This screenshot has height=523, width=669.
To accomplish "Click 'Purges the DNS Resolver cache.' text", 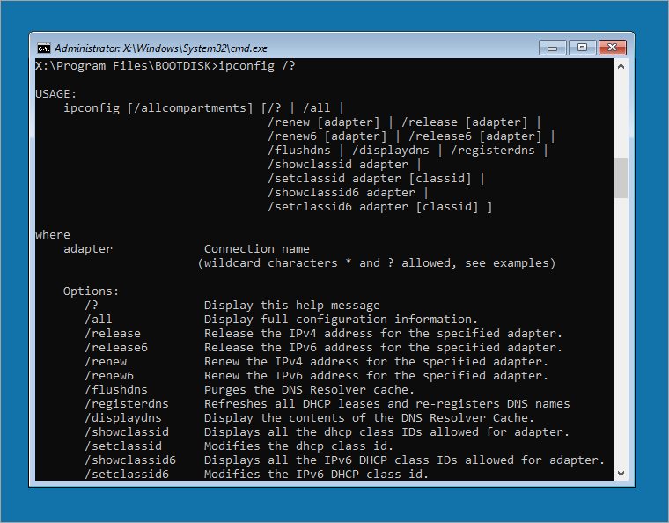I will coord(309,389).
